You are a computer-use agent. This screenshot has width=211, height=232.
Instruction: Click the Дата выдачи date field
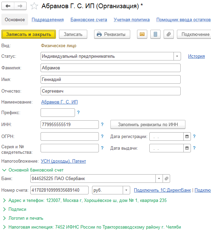click(166, 148)
